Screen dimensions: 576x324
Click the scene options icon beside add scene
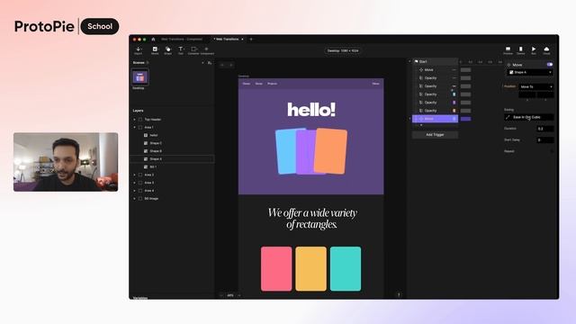pyautogui.click(x=210, y=63)
